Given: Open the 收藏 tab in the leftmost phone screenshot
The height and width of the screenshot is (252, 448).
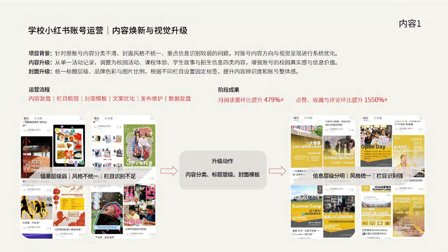Looking at the screenshot, I should coord(38,118).
